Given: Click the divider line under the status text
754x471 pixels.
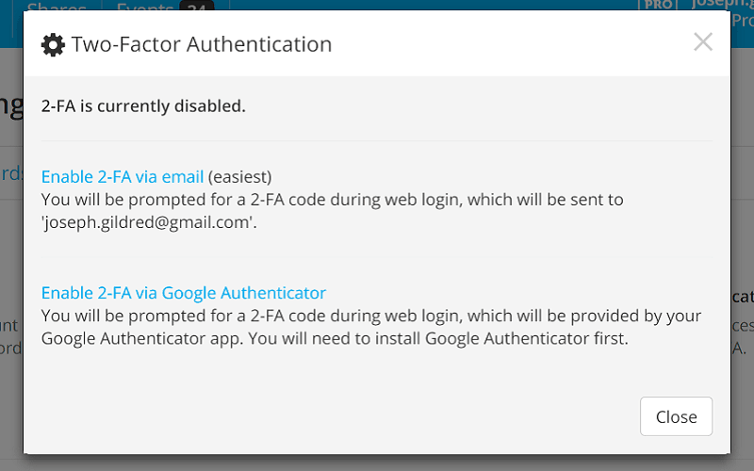Looking at the screenshot, I should [377, 140].
